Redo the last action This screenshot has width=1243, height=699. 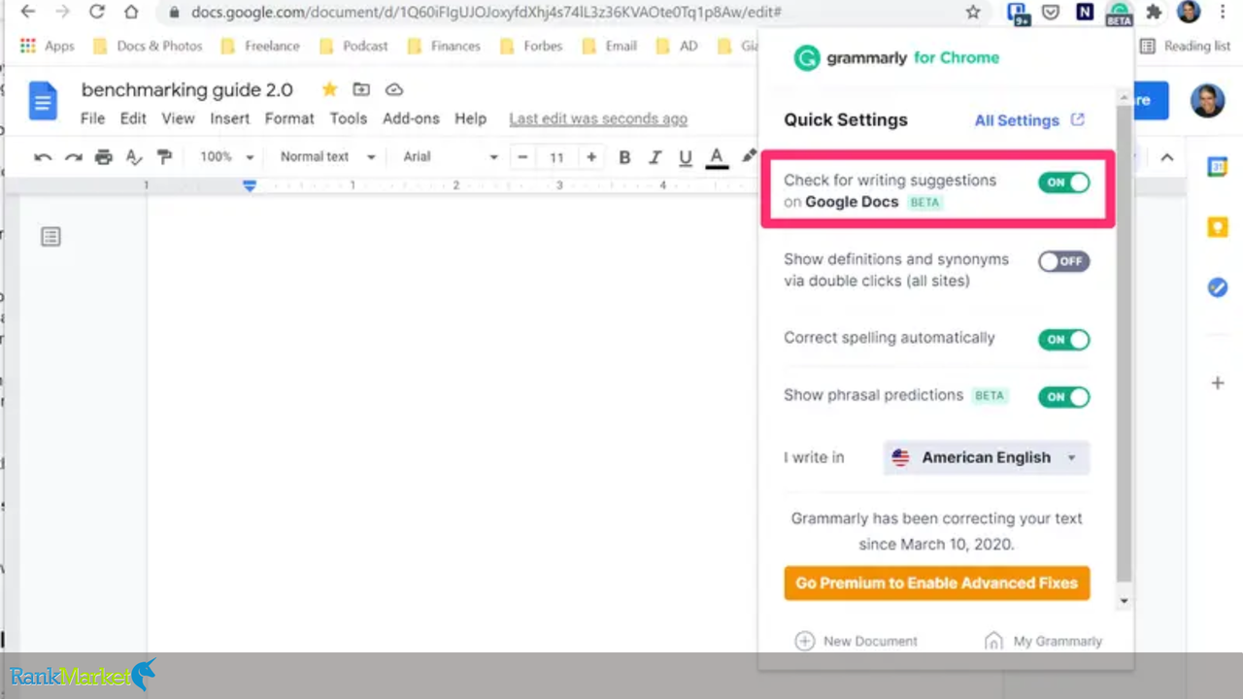[x=73, y=157]
